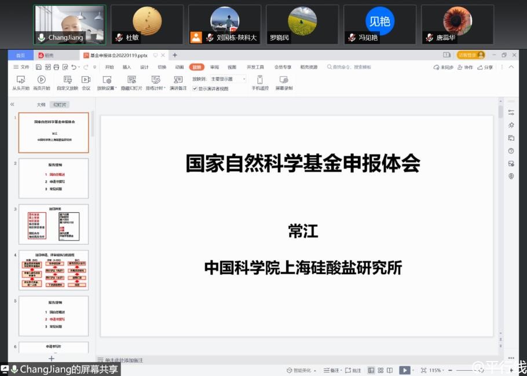Expand the 115% zoom level dropdown
The width and height of the screenshot is (527, 376).
click(445, 370)
